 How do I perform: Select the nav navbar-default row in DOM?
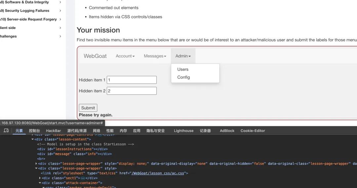pyautogui.click(x=81, y=187)
